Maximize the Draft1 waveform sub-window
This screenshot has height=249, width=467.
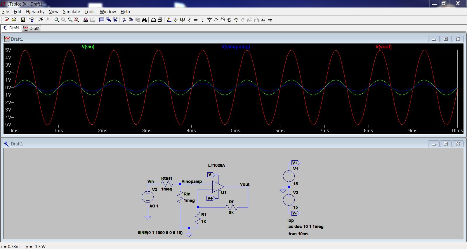[x=446, y=39]
